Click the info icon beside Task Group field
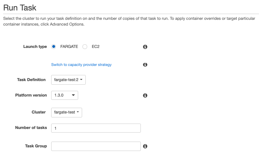 tap(145, 146)
